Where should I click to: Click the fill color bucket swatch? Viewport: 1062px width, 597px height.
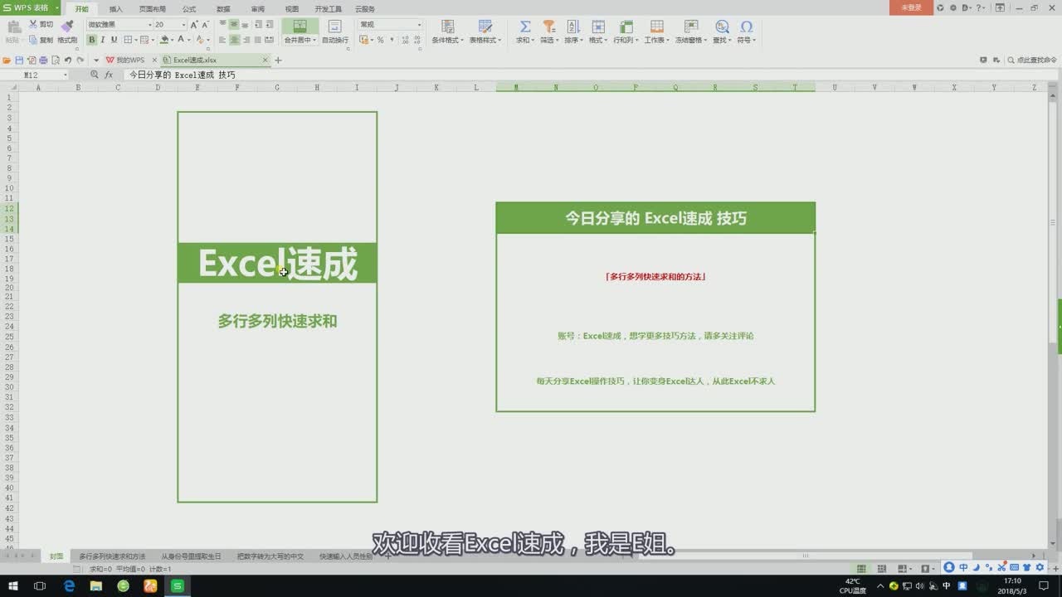click(x=164, y=40)
